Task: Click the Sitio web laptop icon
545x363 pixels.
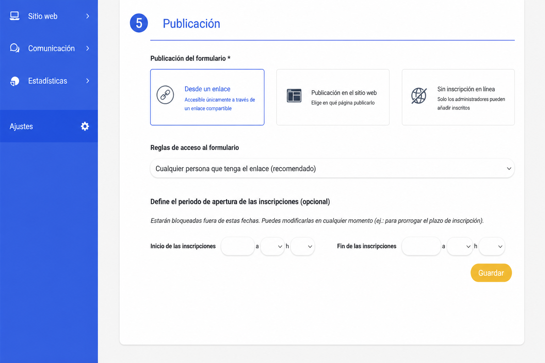Action: (15, 16)
